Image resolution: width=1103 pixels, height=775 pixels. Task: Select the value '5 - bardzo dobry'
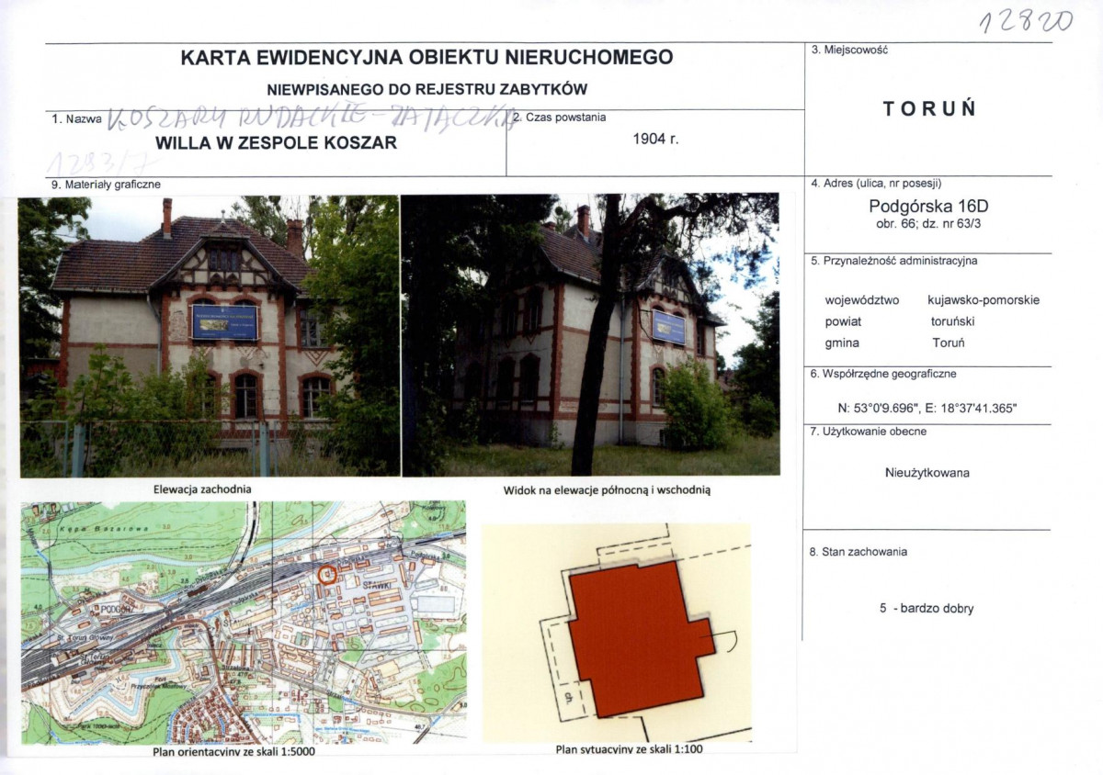(x=926, y=608)
